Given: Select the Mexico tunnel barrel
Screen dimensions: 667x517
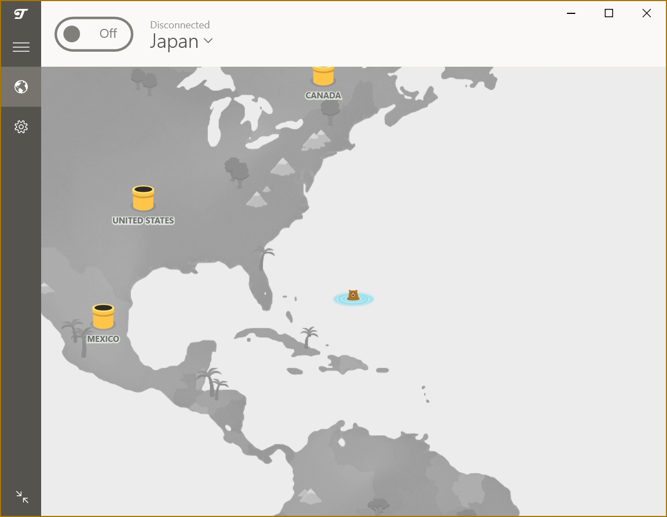Looking at the screenshot, I should (103, 317).
